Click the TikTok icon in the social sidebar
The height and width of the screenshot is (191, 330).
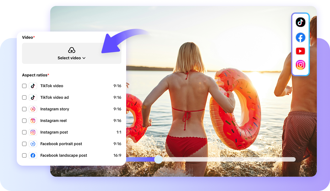[x=300, y=22]
